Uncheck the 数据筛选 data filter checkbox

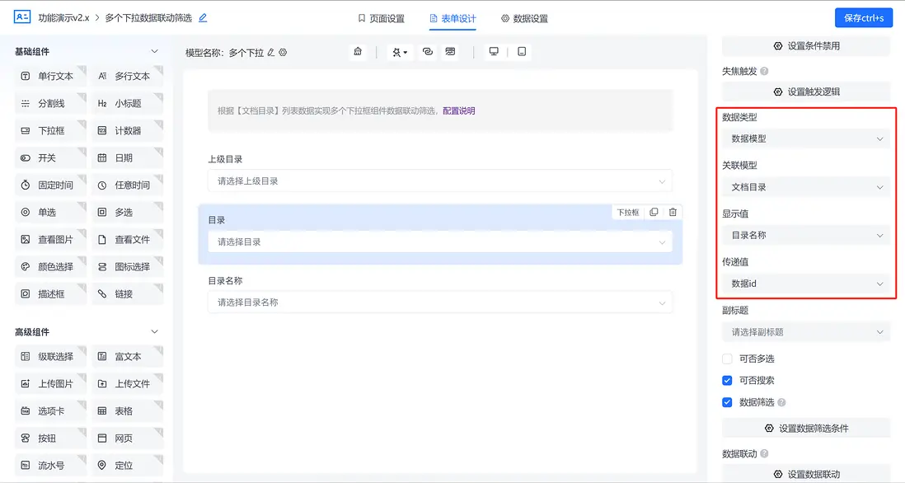(x=729, y=403)
